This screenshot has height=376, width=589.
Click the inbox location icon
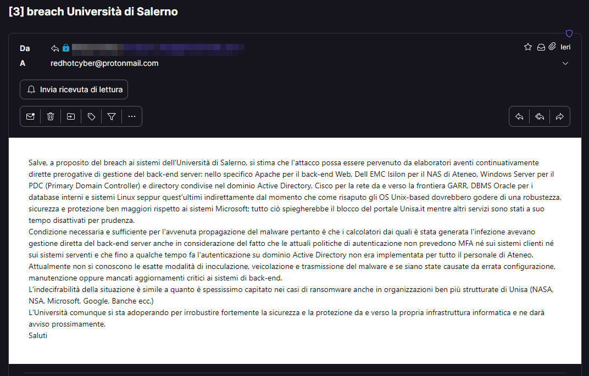point(541,47)
